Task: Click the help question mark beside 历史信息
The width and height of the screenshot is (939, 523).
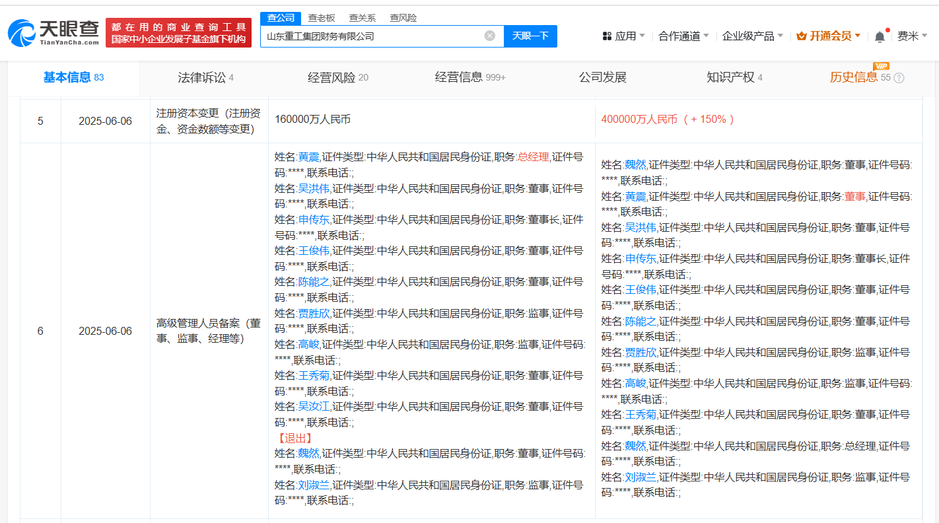Action: [x=899, y=78]
